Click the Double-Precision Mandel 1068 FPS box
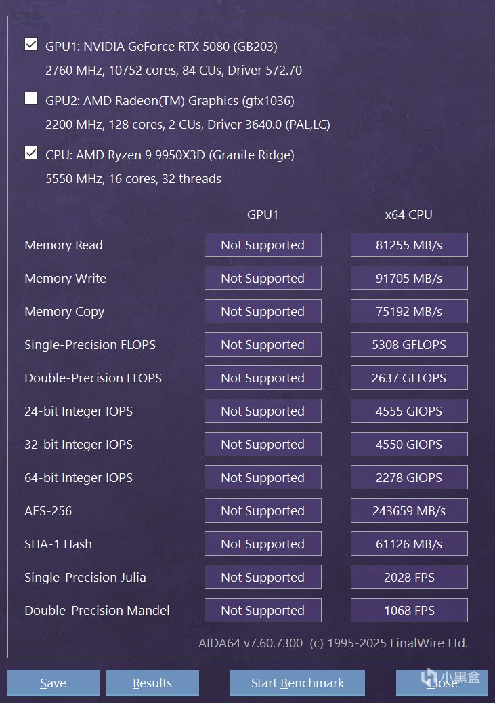Image resolution: width=495 pixels, height=703 pixels. (409, 611)
